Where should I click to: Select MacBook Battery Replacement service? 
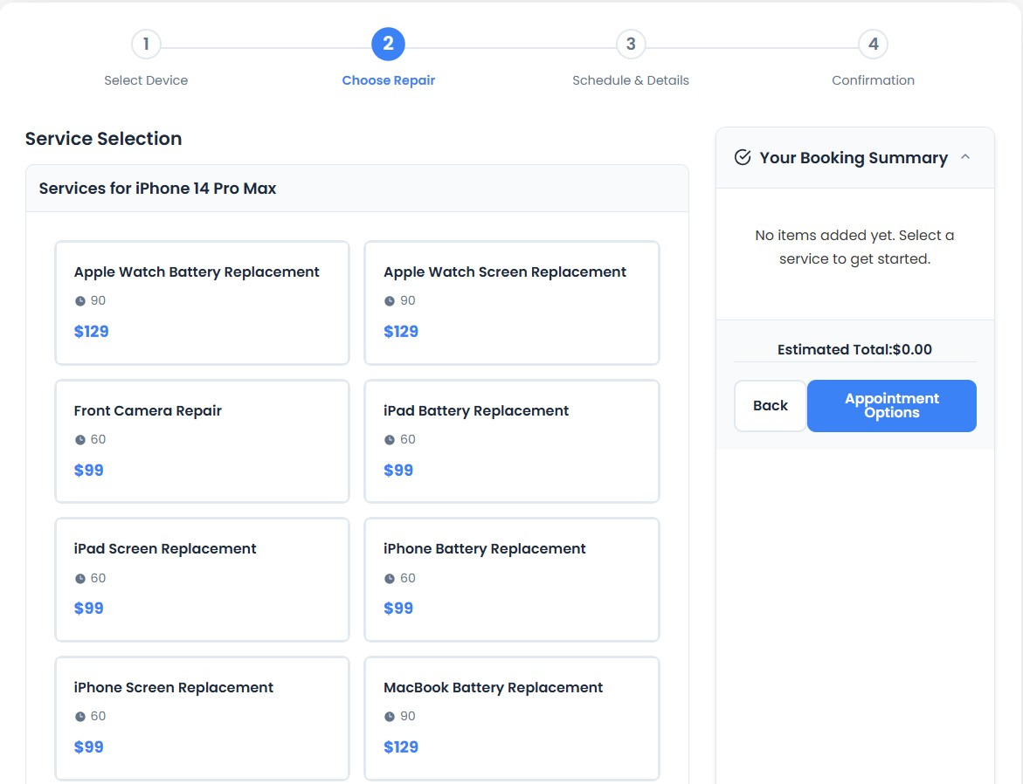512,719
